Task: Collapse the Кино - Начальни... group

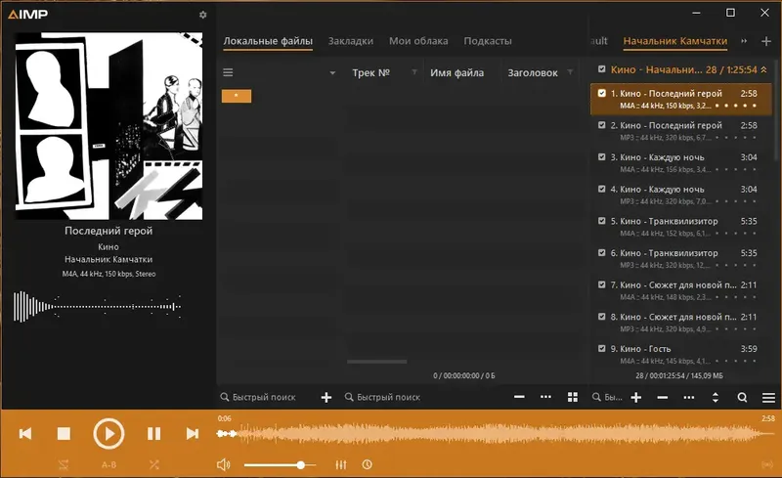Action: 763,69
